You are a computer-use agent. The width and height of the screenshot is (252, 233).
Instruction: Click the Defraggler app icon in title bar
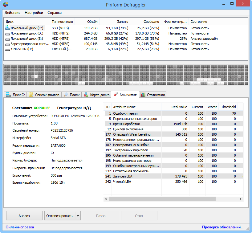(x=6, y=5)
